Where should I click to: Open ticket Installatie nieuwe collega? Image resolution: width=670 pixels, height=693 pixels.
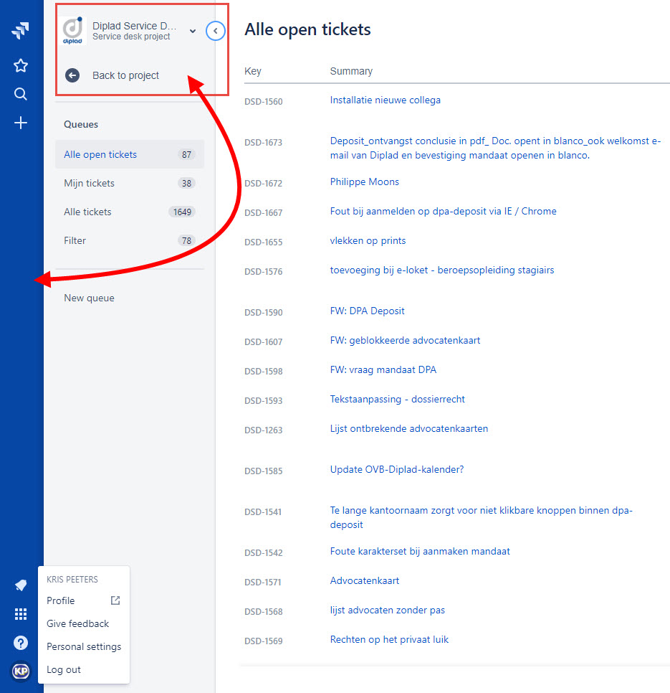point(386,100)
